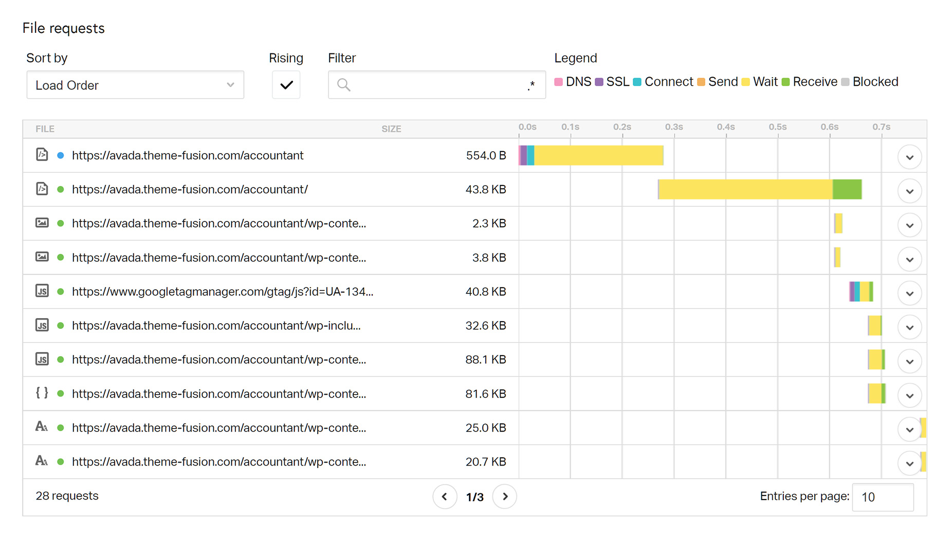Click the Receive green legend swatch
This screenshot has width=951, height=537.
pos(785,82)
